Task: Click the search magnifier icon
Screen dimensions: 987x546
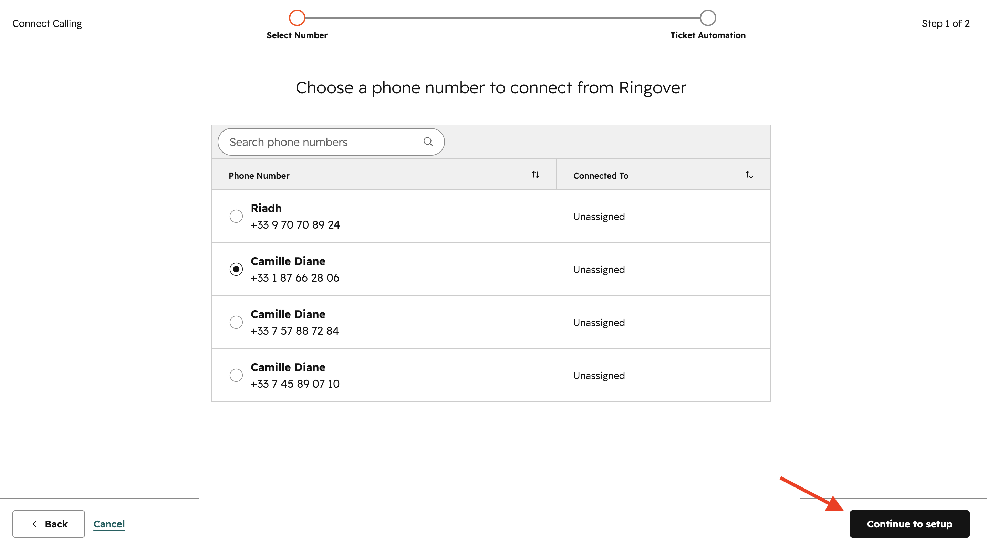Action: tap(428, 142)
